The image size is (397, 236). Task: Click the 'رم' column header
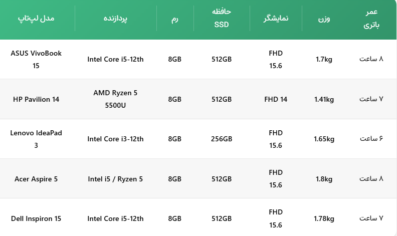click(175, 19)
